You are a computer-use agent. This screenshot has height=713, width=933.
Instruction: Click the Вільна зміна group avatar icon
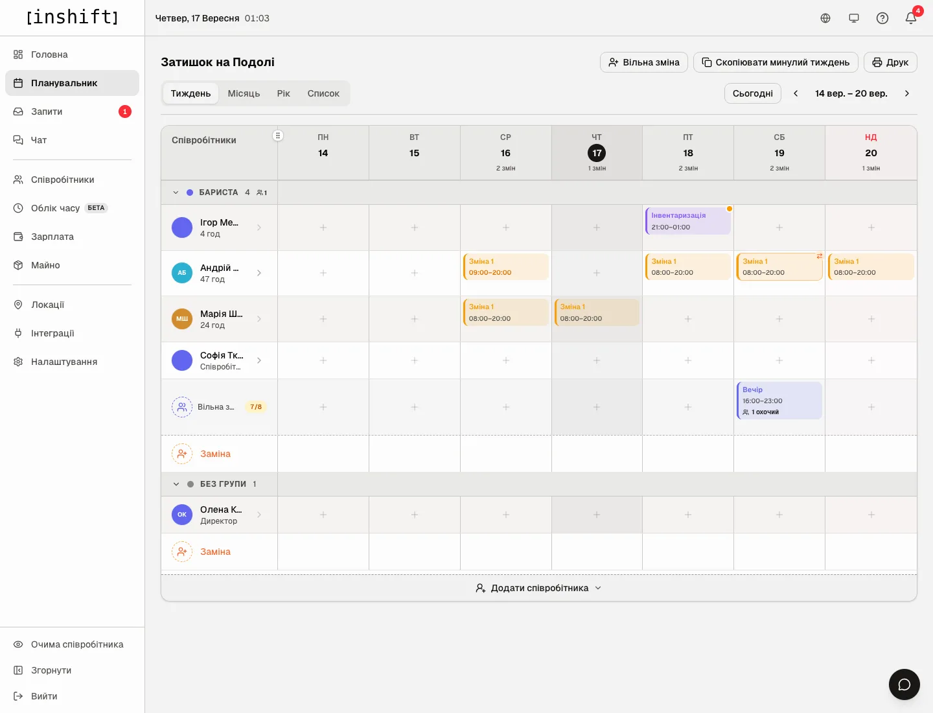tap(182, 407)
